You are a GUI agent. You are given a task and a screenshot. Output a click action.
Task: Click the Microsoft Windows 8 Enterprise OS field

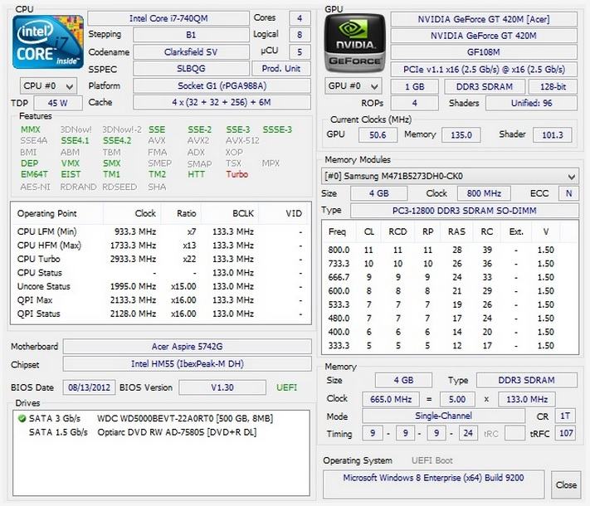[433, 484]
